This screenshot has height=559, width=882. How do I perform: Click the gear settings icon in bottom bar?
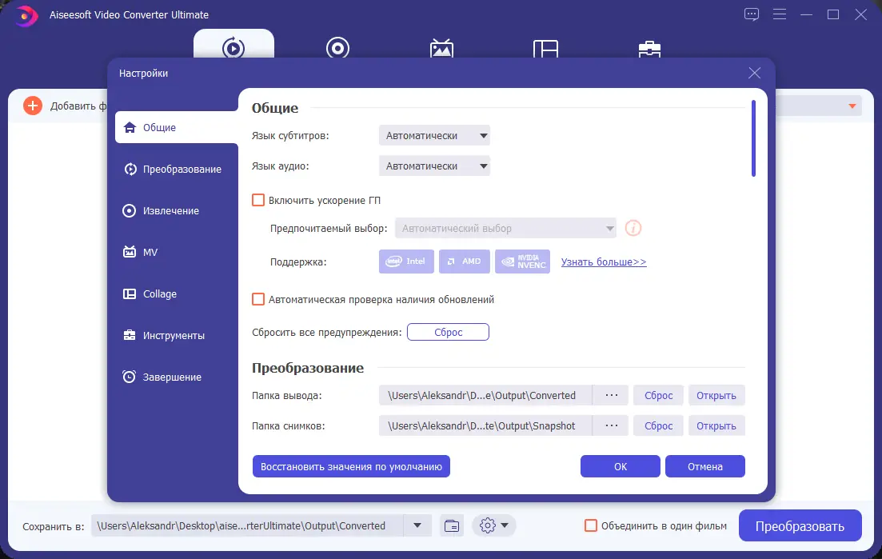point(488,526)
